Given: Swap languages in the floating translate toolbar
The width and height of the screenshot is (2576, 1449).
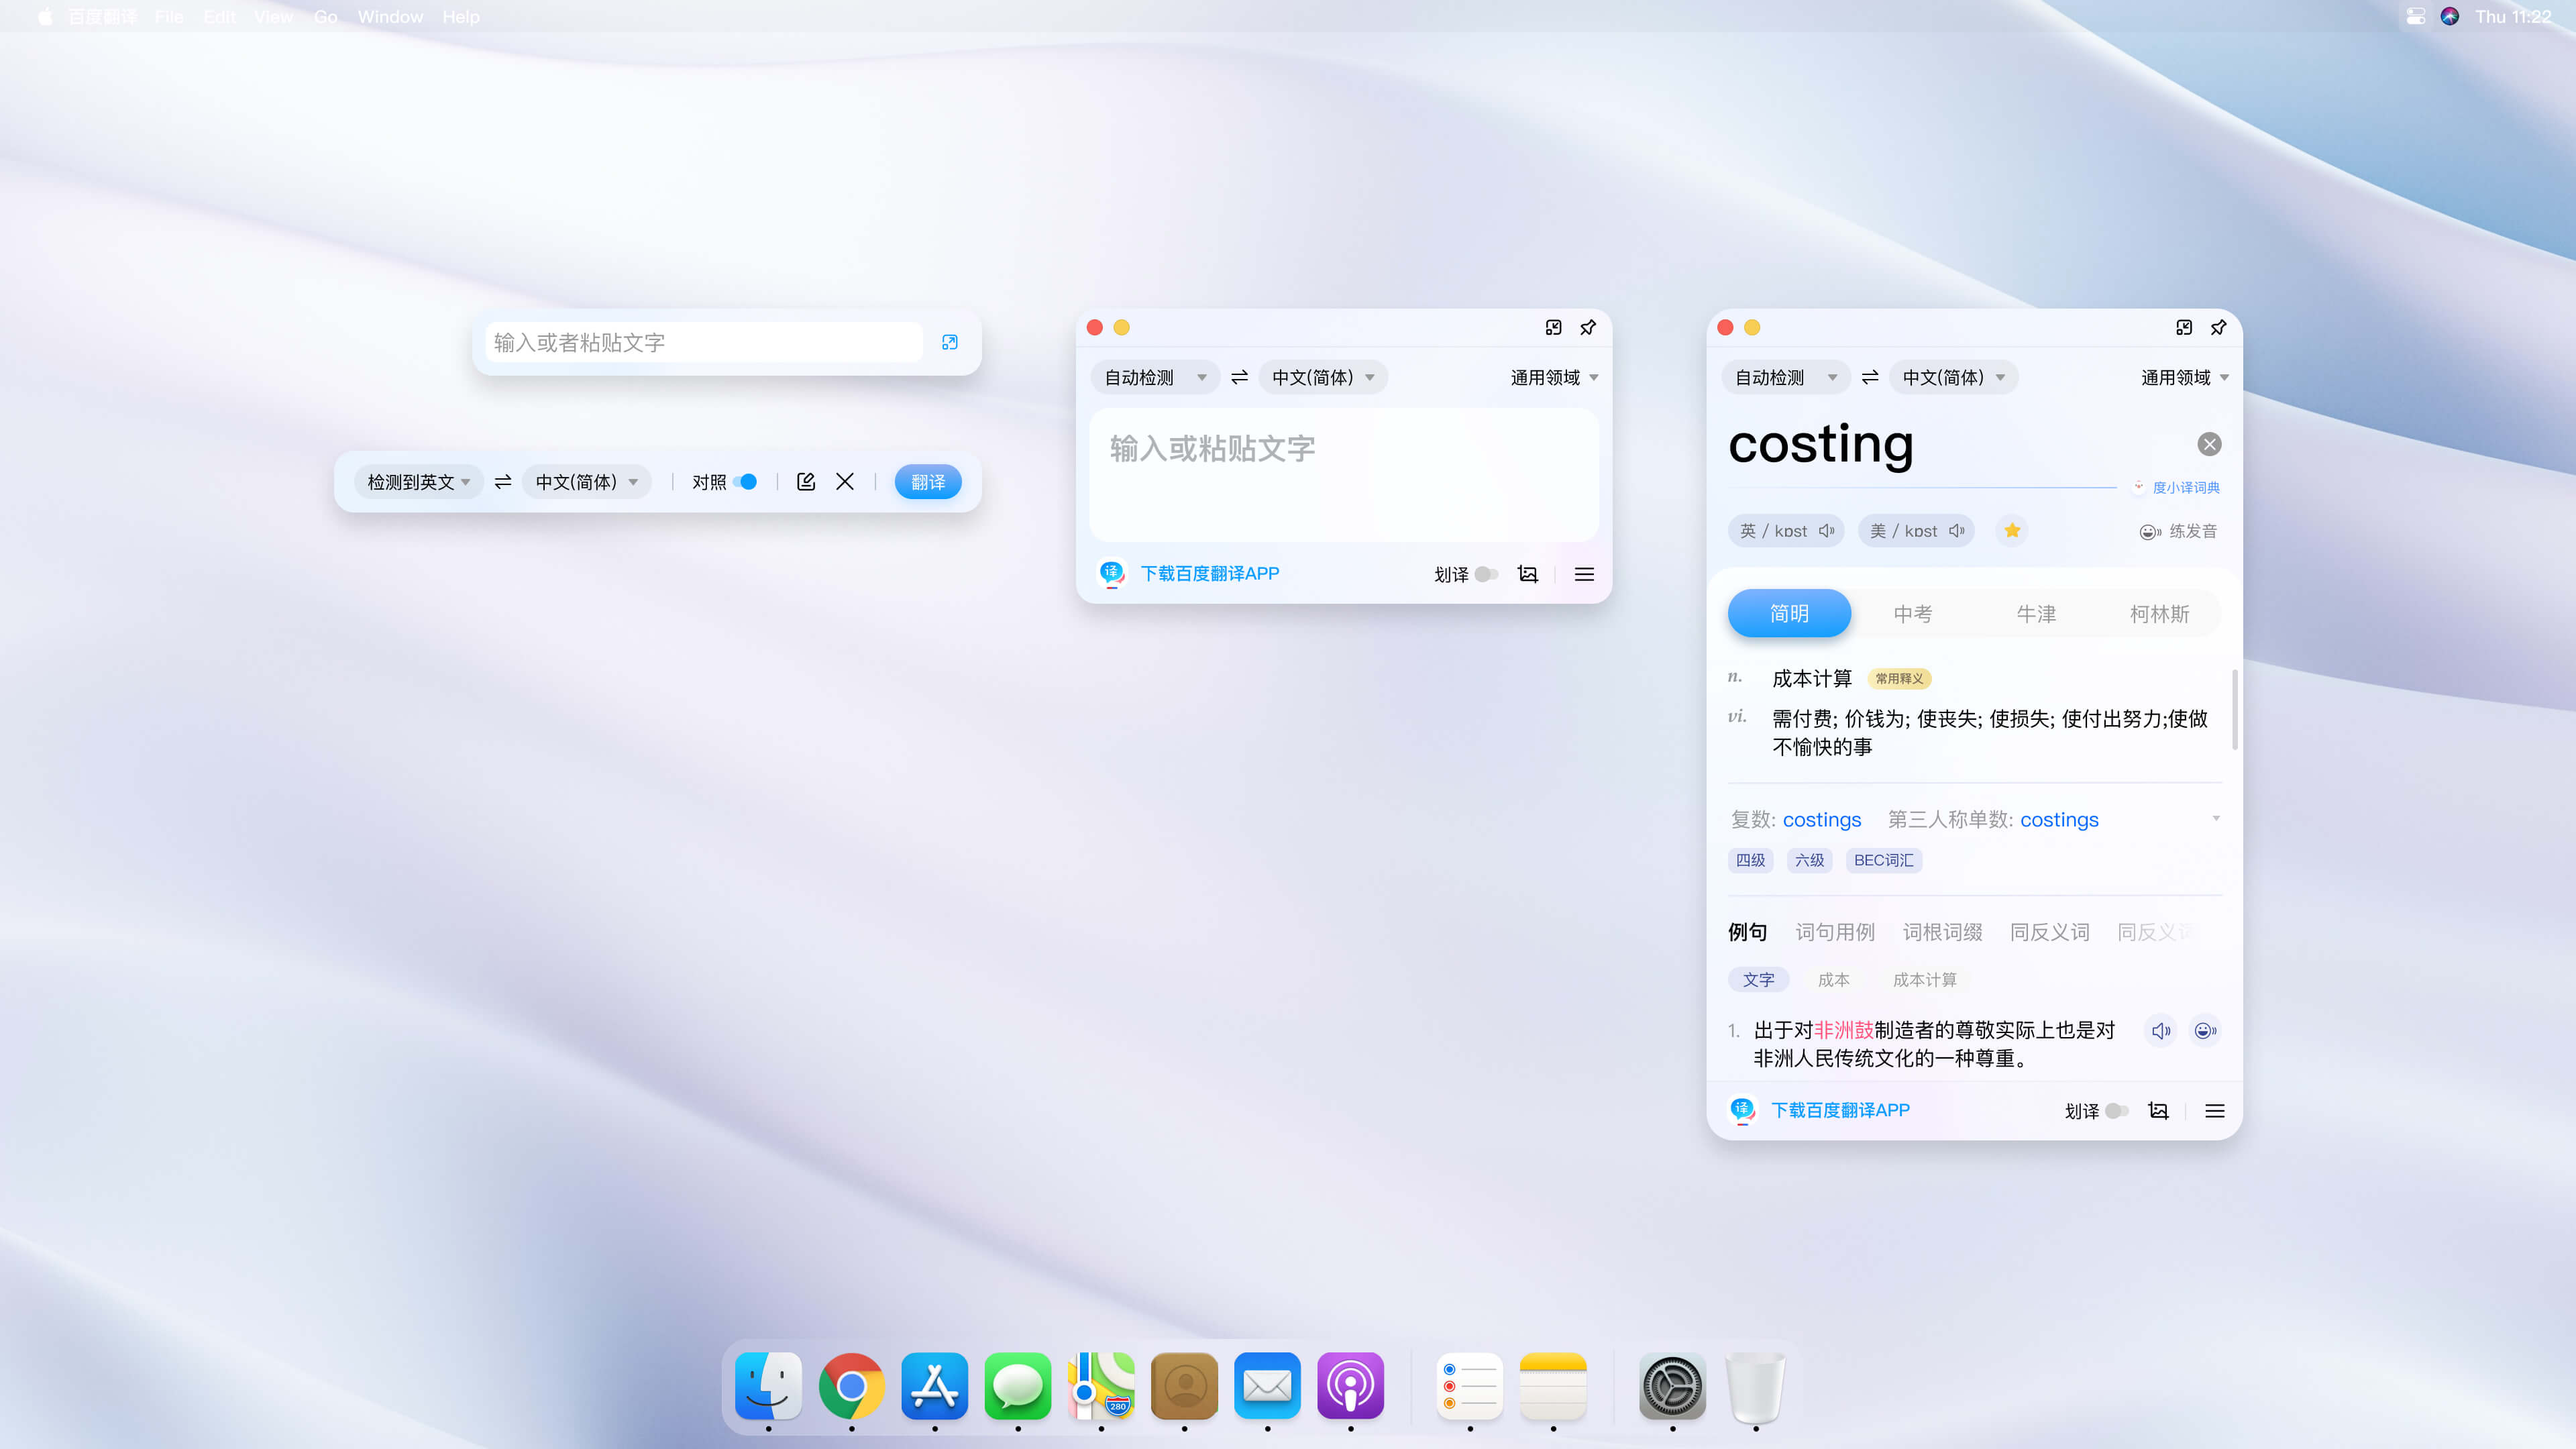Looking at the screenshot, I should 503,482.
